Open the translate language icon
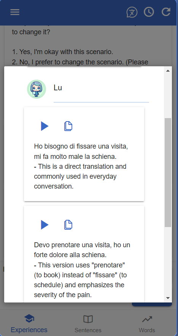This screenshot has height=336, width=178. [x=132, y=12]
